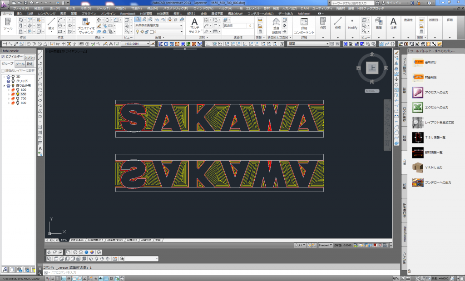
Task: Open the current layer 0 dropdown
Action: click(158, 32)
